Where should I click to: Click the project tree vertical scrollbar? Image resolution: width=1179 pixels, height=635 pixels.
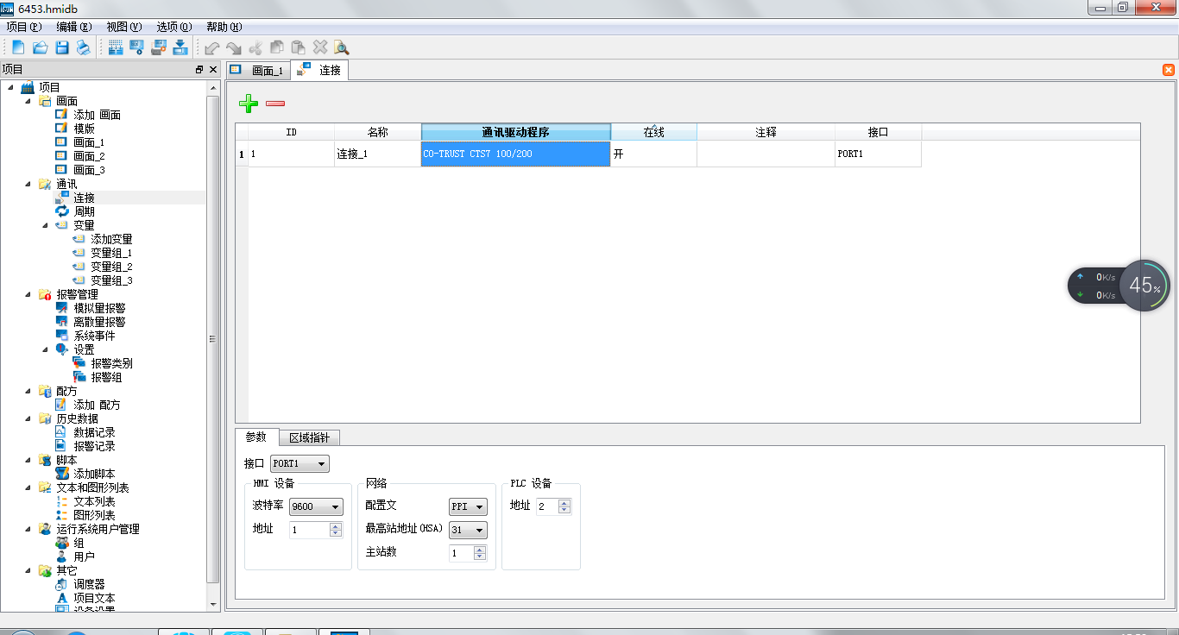click(213, 339)
